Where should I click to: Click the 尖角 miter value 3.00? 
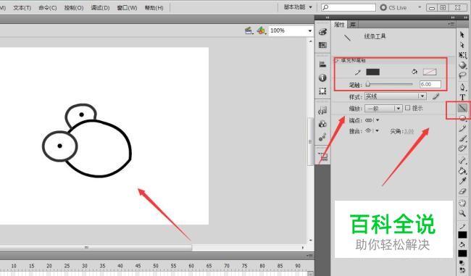[x=409, y=131]
